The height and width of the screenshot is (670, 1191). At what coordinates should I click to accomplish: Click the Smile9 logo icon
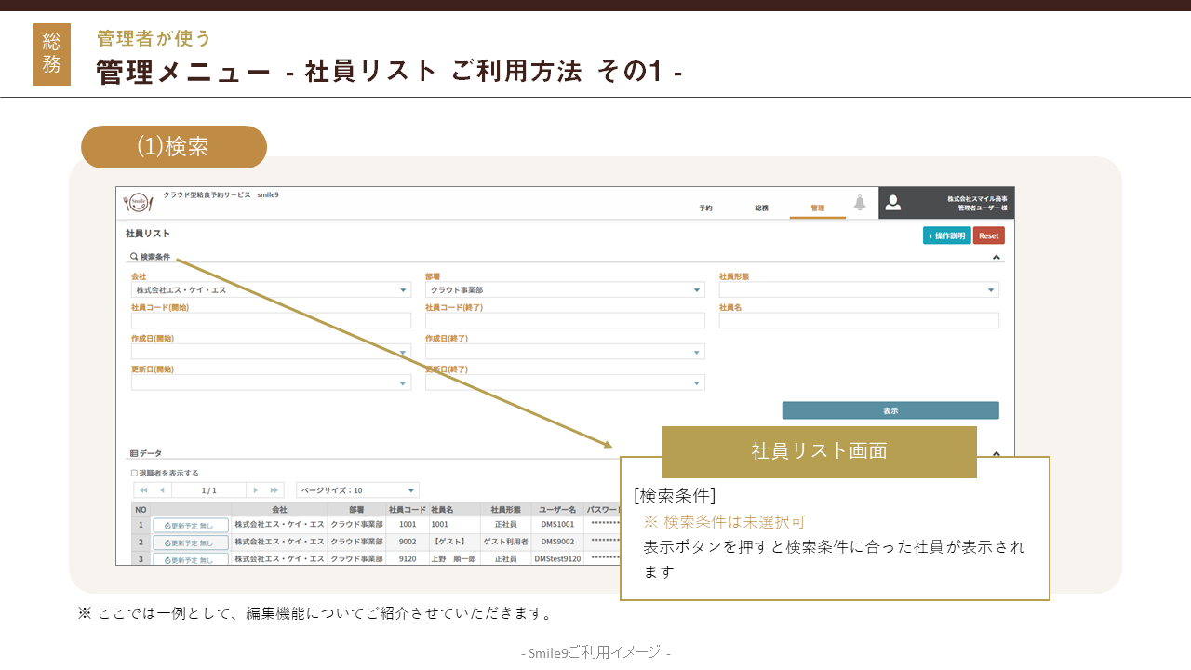139,202
